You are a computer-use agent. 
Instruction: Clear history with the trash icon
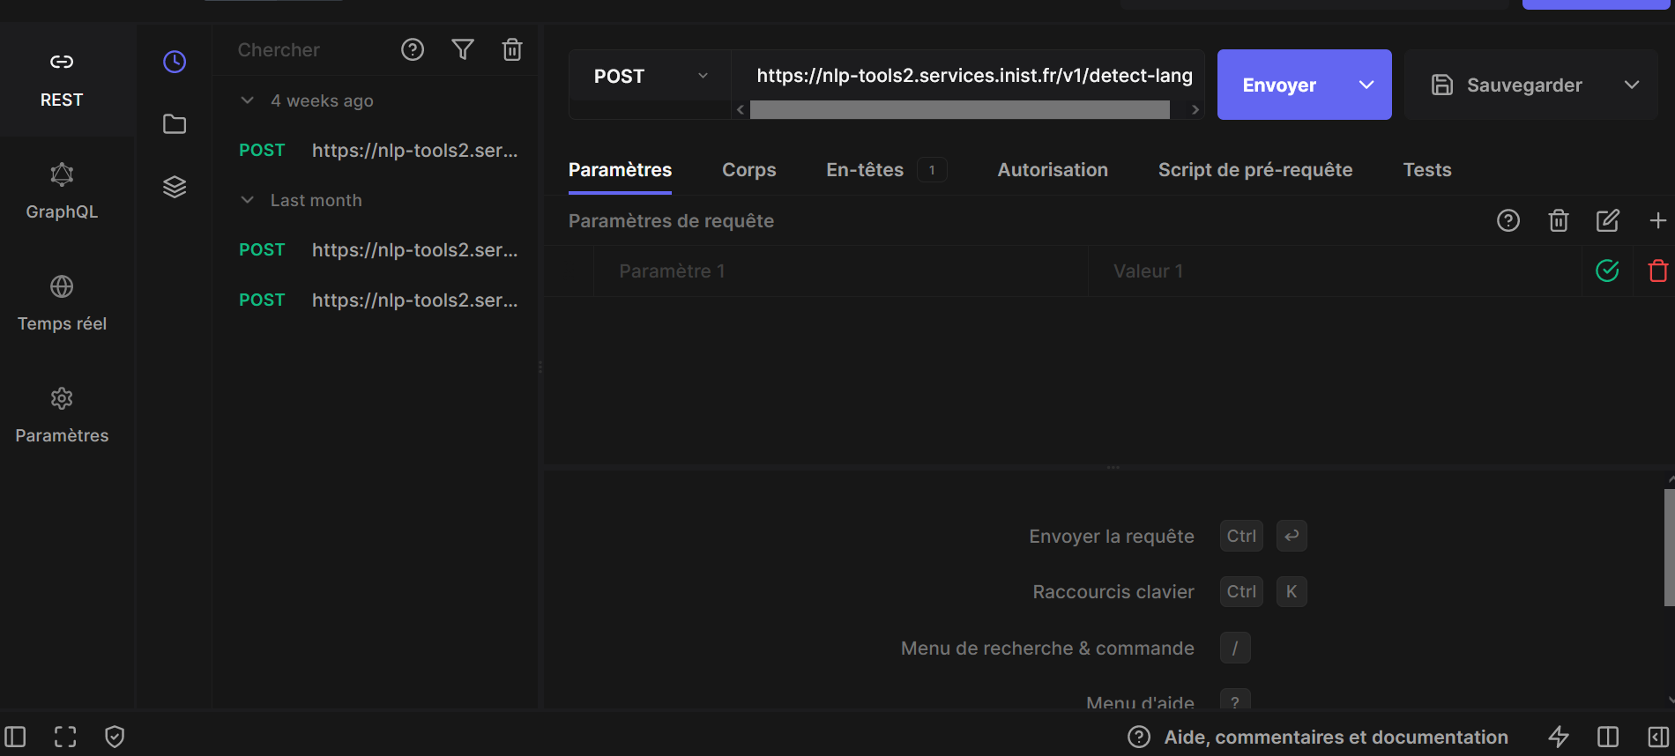512,50
